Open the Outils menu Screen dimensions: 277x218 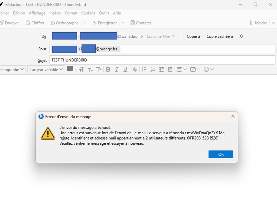(x=104, y=13)
